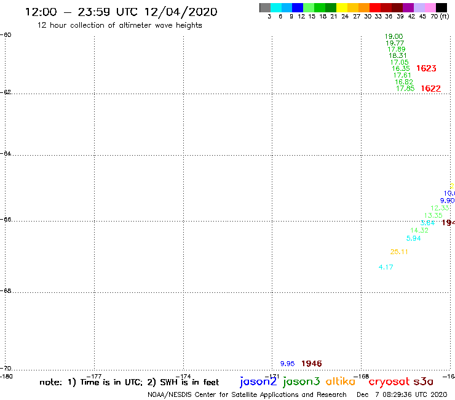Click the orange value 25.11

pyautogui.click(x=399, y=252)
